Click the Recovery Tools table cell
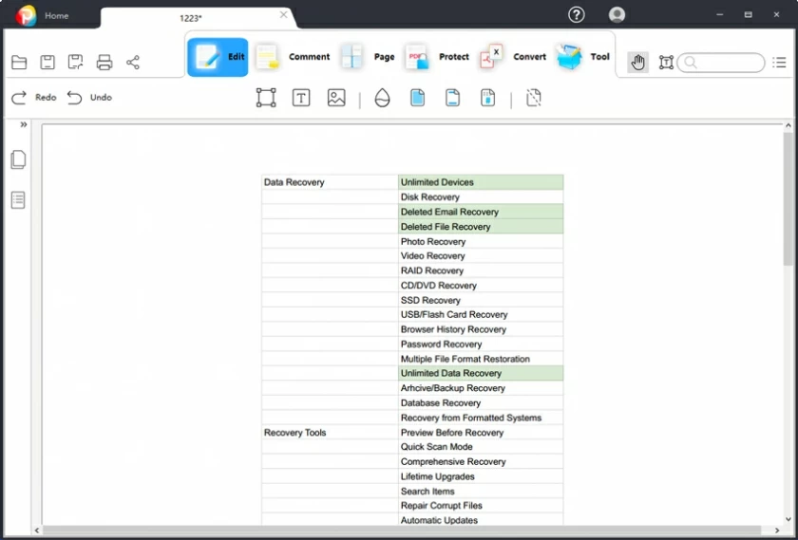This screenshot has height=540, width=798. tap(330, 432)
